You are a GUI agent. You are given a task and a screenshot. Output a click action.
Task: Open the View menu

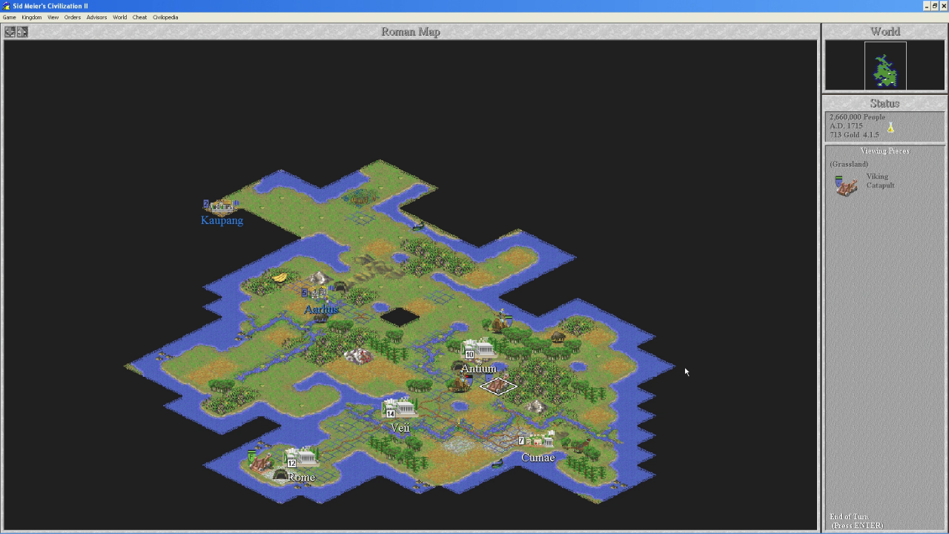click(x=53, y=17)
